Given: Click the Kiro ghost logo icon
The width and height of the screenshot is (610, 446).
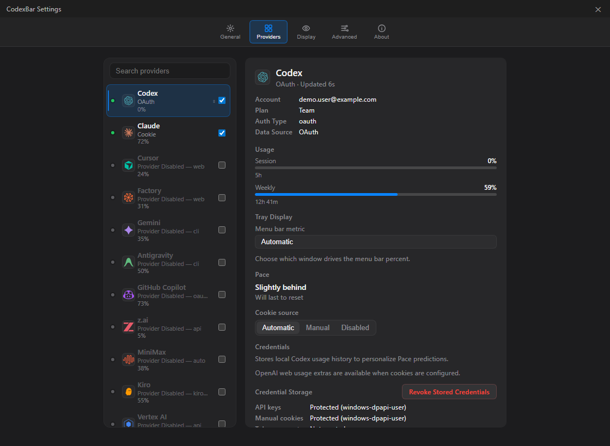Looking at the screenshot, I should 129,392.
